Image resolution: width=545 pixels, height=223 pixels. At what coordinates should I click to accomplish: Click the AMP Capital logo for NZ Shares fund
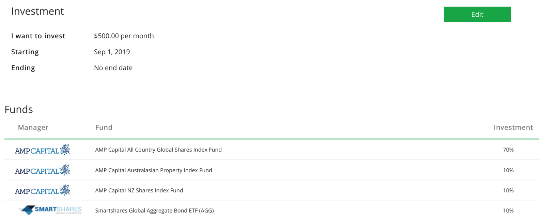[42, 190]
